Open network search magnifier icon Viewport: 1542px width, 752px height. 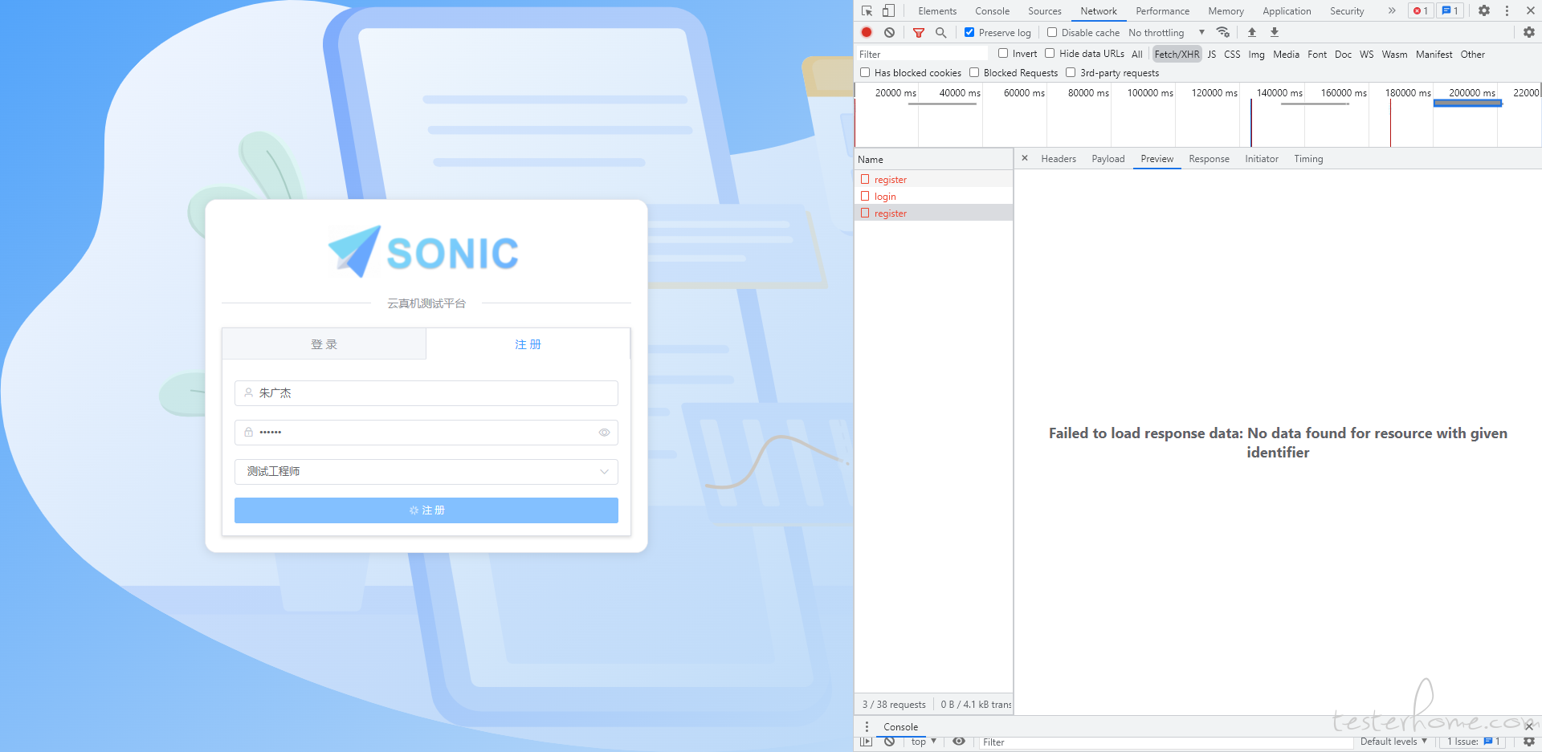click(x=941, y=32)
